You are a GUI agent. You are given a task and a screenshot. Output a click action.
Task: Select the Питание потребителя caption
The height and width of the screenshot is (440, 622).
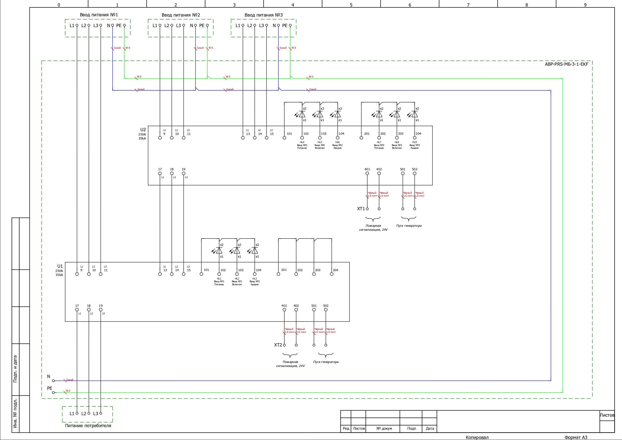coord(88,426)
